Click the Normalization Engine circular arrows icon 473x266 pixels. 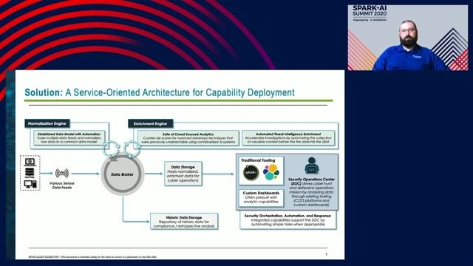[112, 149]
